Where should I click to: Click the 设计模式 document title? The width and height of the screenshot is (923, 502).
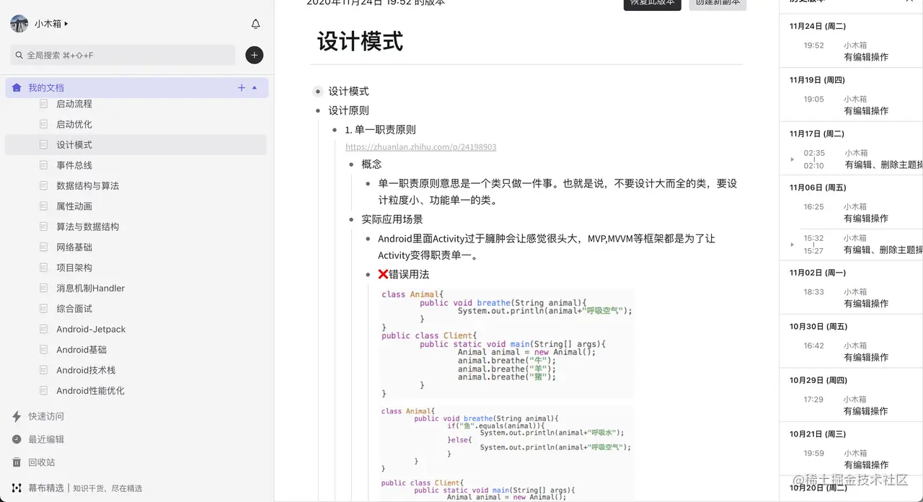360,40
